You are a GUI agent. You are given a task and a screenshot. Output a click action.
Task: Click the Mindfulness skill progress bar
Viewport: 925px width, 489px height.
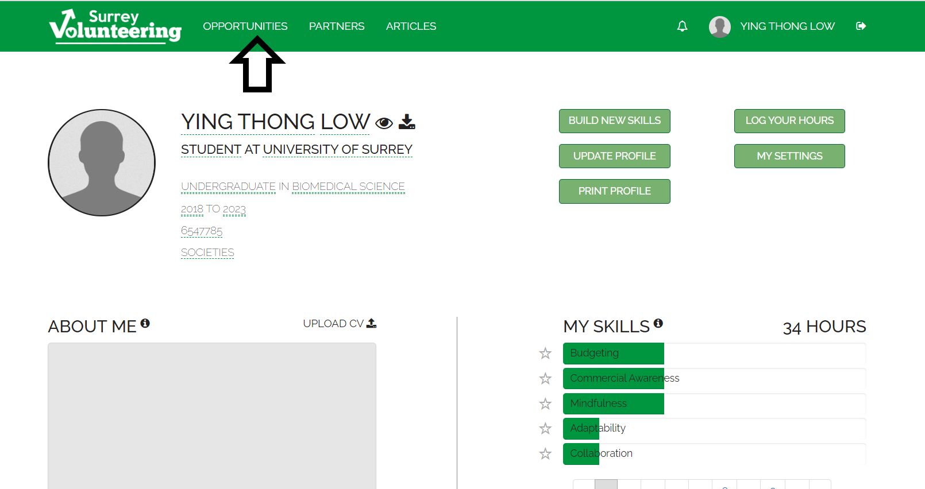(714, 404)
